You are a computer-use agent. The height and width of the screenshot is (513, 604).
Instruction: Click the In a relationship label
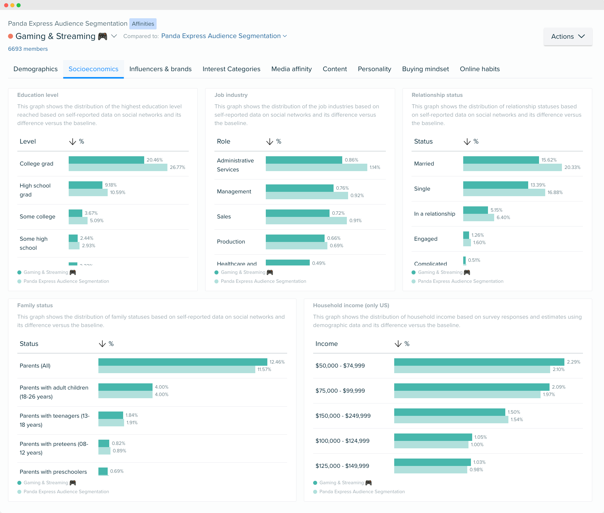pyautogui.click(x=435, y=214)
